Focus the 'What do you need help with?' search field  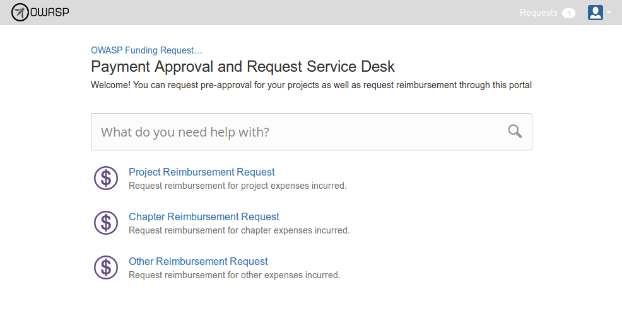click(296, 132)
